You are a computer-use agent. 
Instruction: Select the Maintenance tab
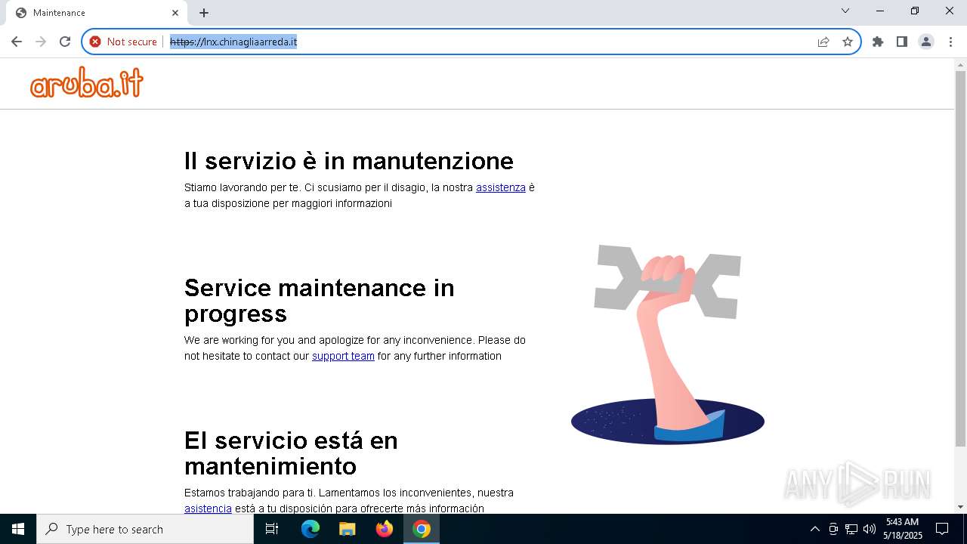(x=97, y=13)
